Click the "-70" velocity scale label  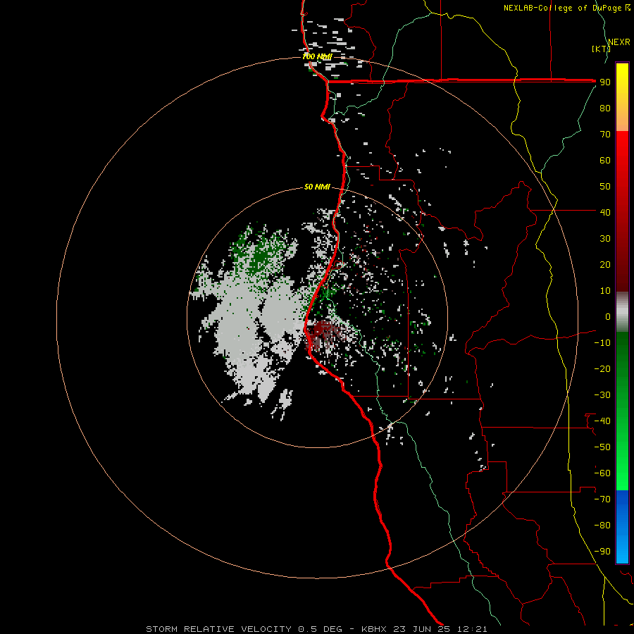coord(602,499)
